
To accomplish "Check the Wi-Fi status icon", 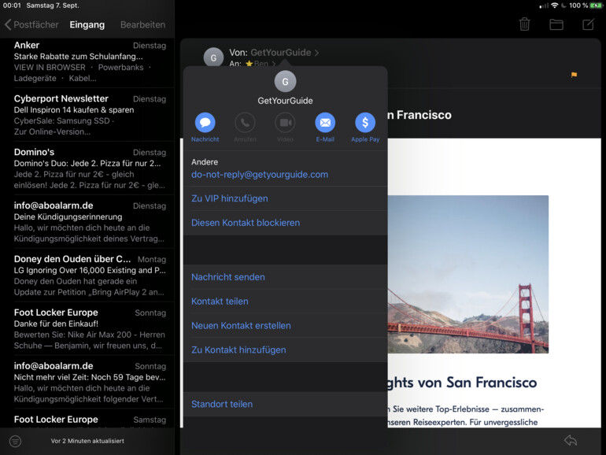I will pos(555,6).
